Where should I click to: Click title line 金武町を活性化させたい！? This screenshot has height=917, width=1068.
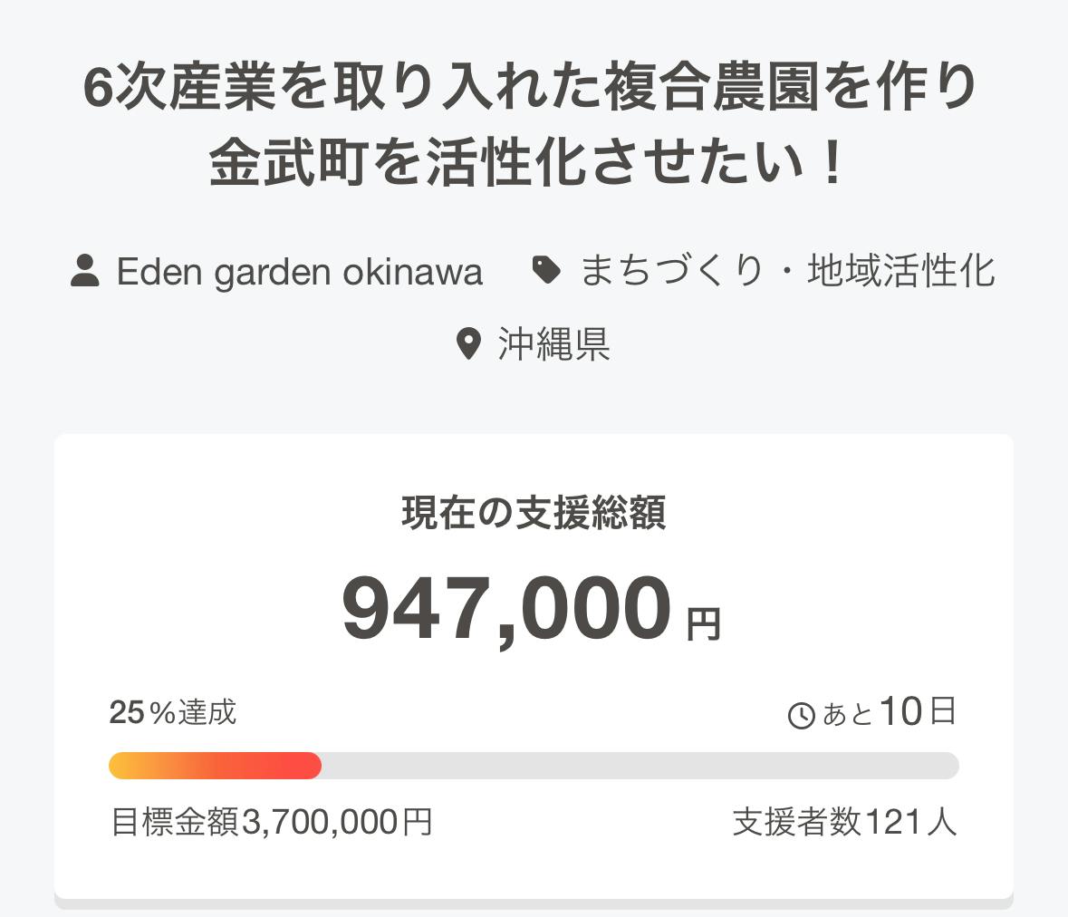[531, 164]
